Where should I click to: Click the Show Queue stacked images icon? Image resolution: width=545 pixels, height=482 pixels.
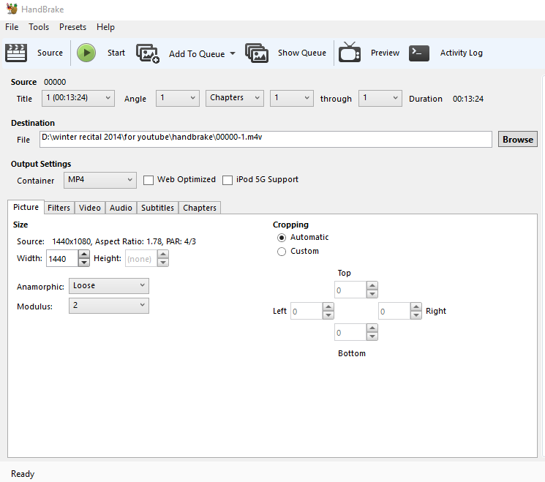257,53
